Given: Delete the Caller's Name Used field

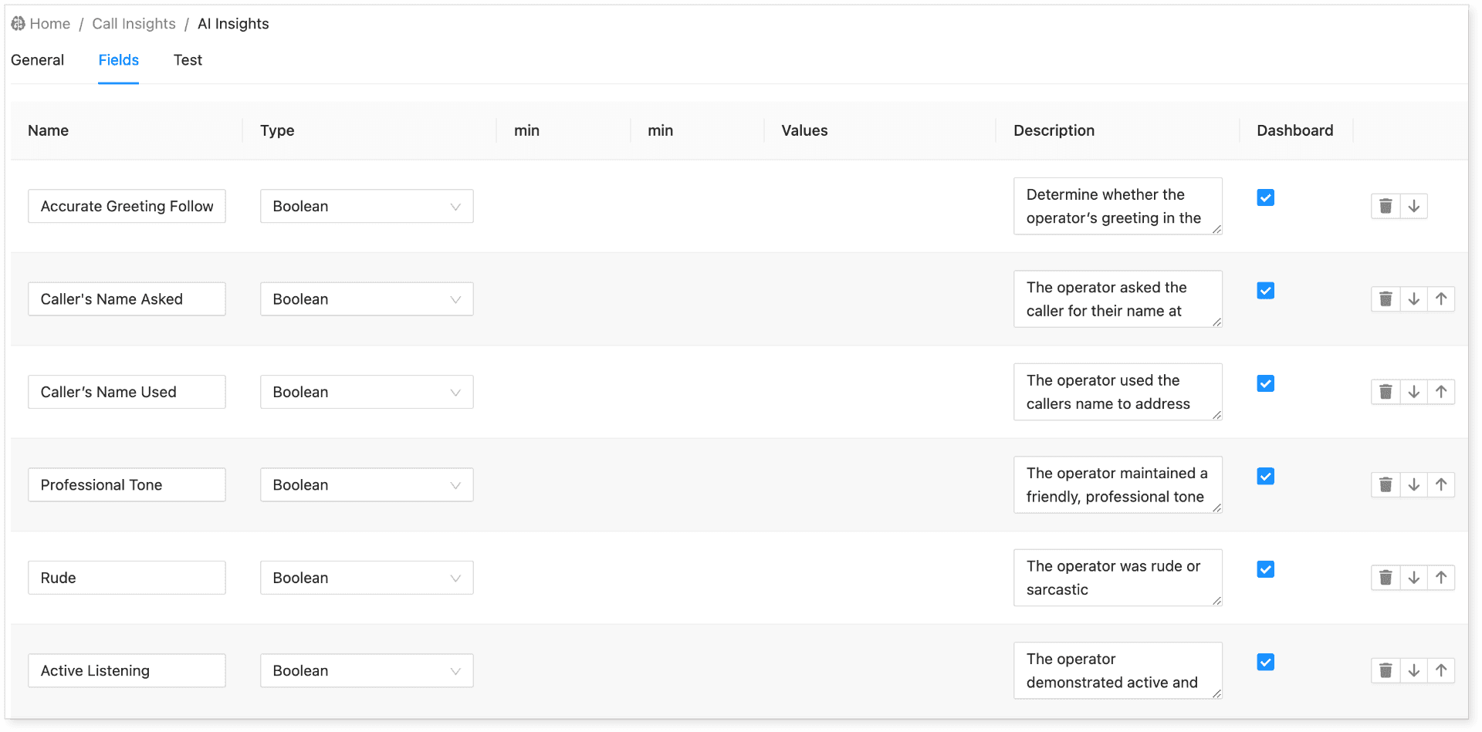Looking at the screenshot, I should [x=1386, y=392].
